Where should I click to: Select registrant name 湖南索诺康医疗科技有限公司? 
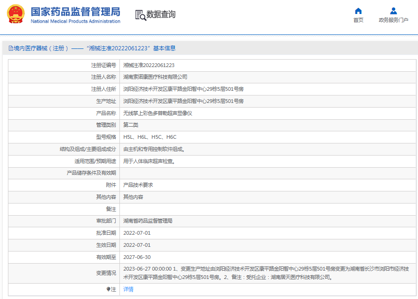[x=155, y=77]
